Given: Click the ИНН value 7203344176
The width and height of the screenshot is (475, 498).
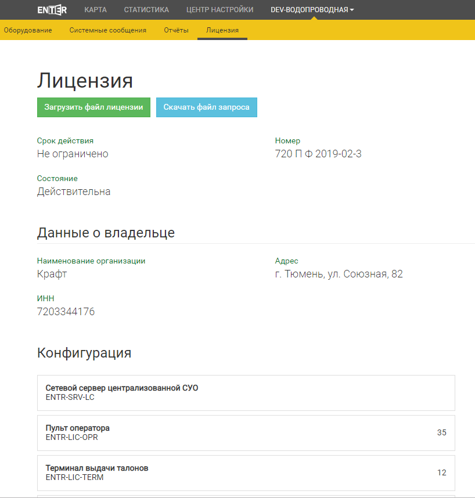Looking at the screenshot, I should click(x=66, y=312).
